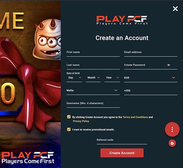Open the Privacy Policy link
Screen dimensions: 183x168
click(81, 121)
